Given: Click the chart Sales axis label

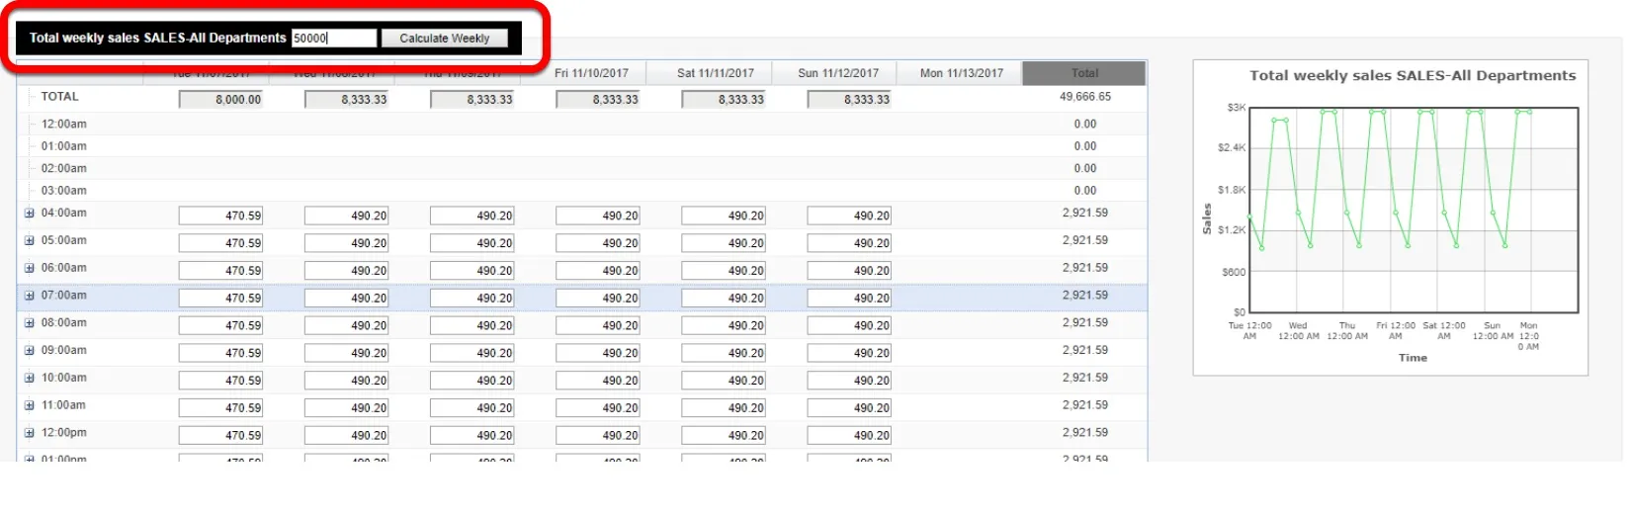Looking at the screenshot, I should point(1207,219).
